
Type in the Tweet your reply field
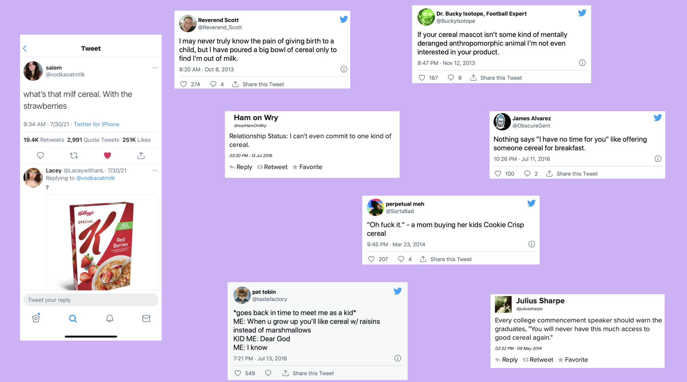(91, 300)
